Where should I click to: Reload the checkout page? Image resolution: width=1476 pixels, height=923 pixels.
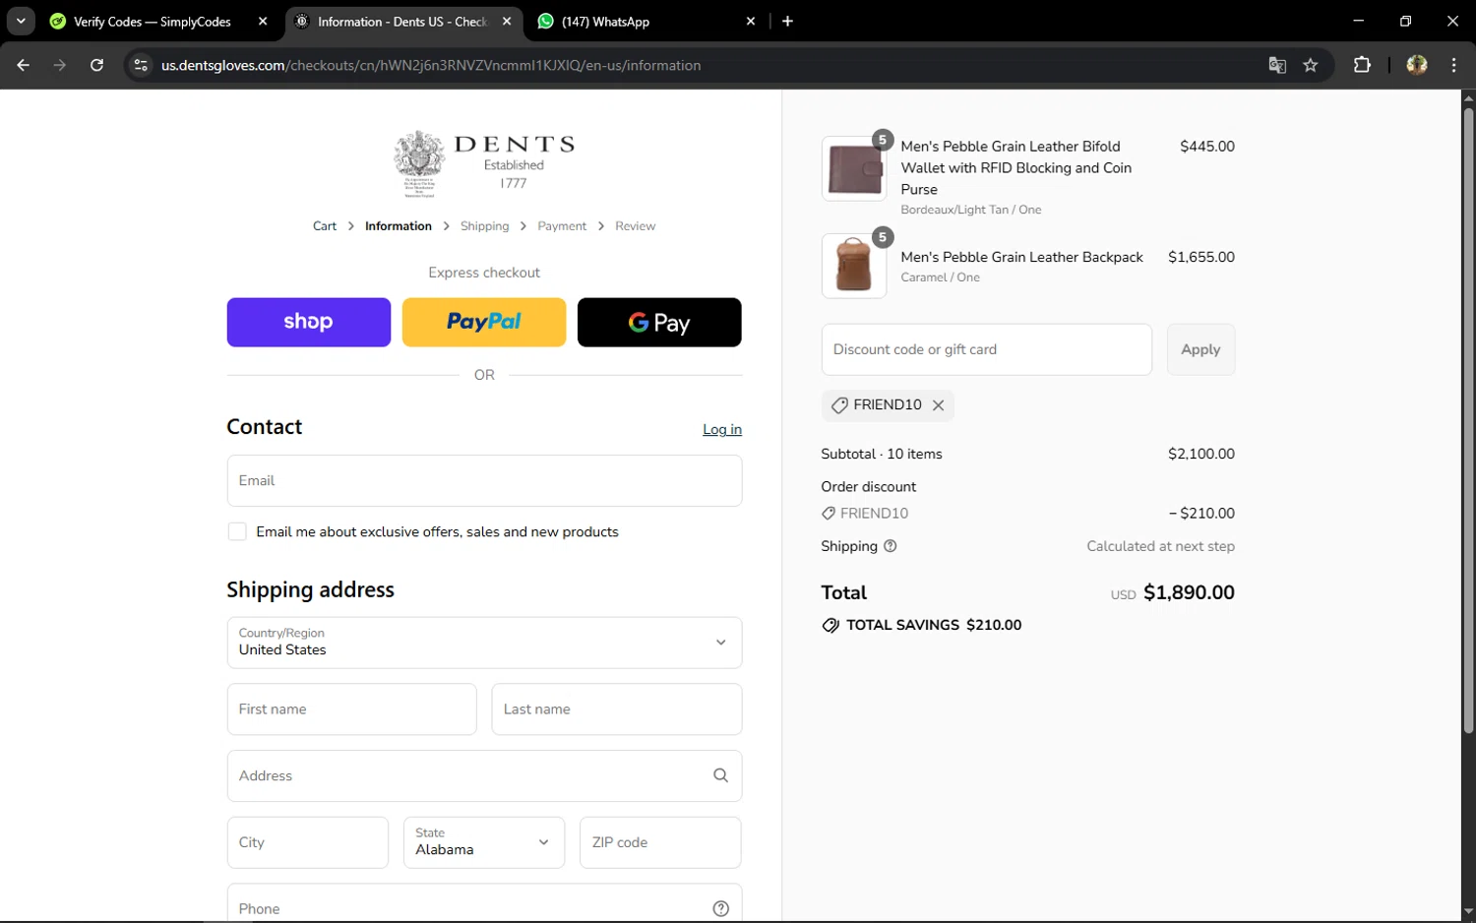[96, 65]
